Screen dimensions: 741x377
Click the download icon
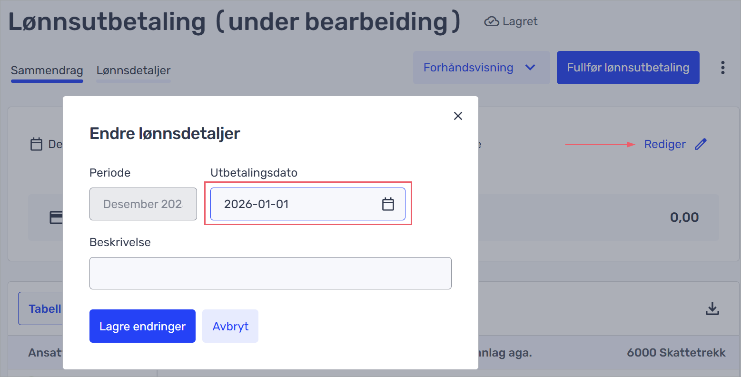712,308
